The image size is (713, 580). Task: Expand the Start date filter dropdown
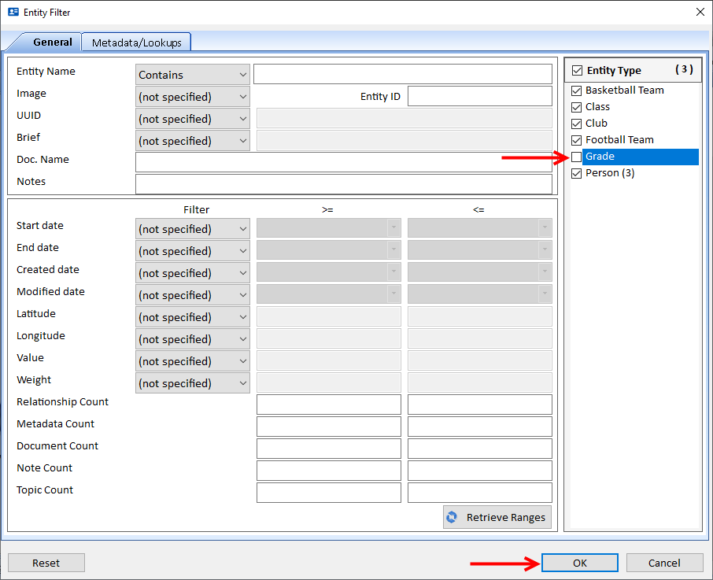192,229
